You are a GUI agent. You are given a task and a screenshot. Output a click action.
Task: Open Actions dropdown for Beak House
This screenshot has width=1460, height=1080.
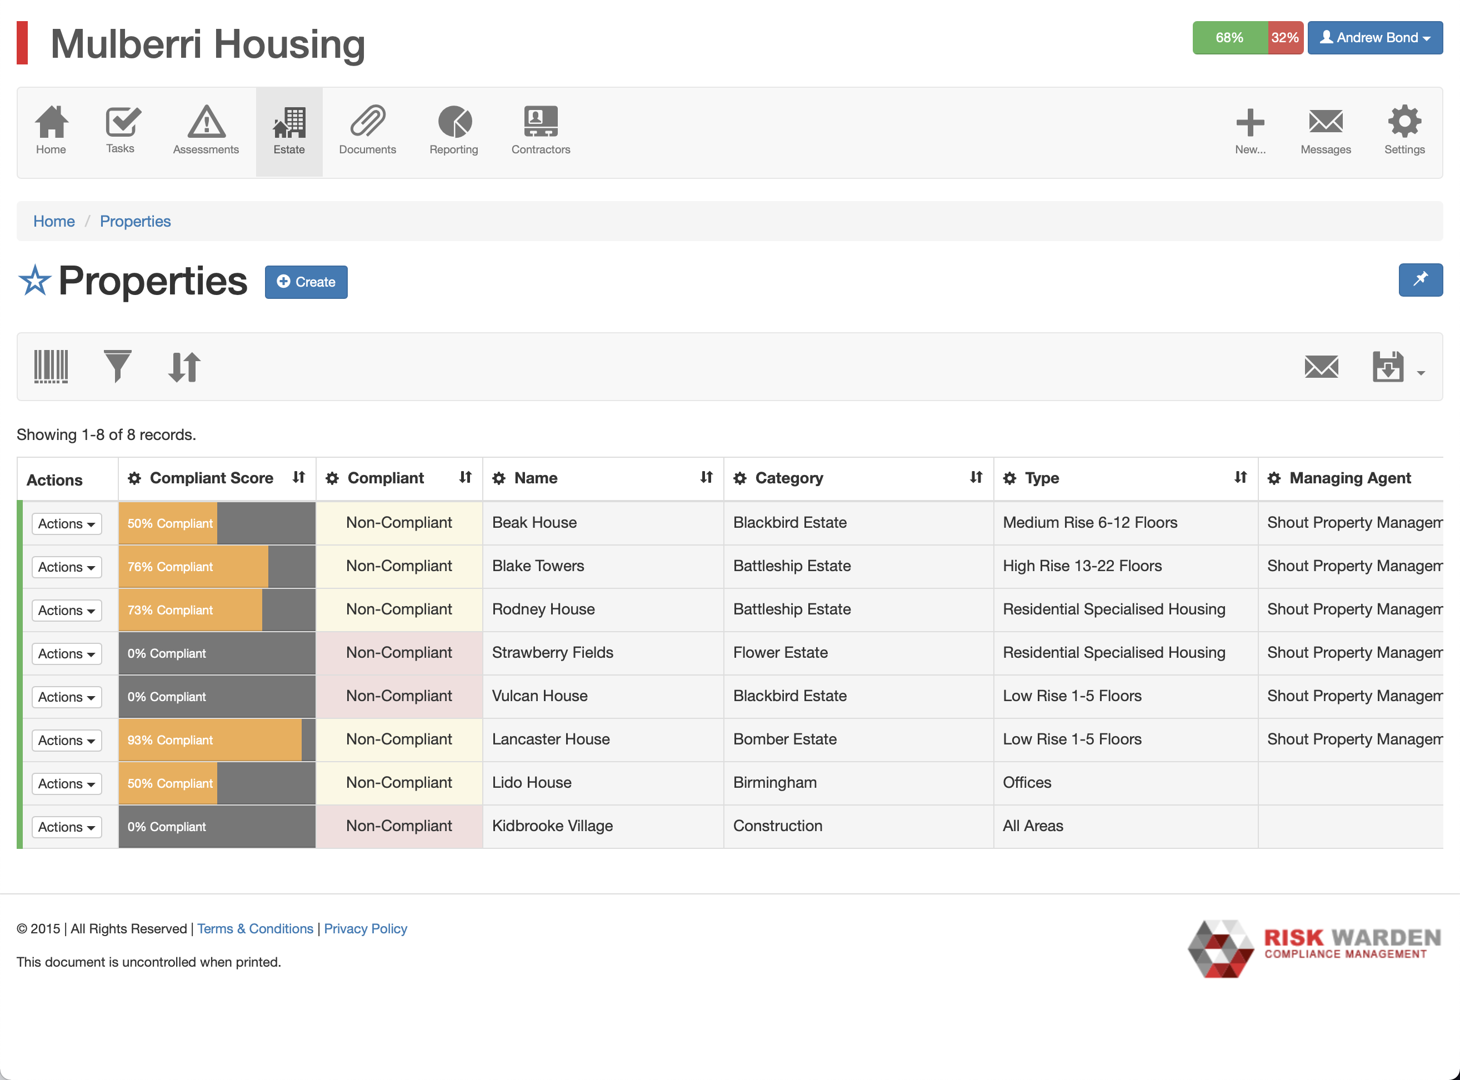pyautogui.click(x=66, y=524)
